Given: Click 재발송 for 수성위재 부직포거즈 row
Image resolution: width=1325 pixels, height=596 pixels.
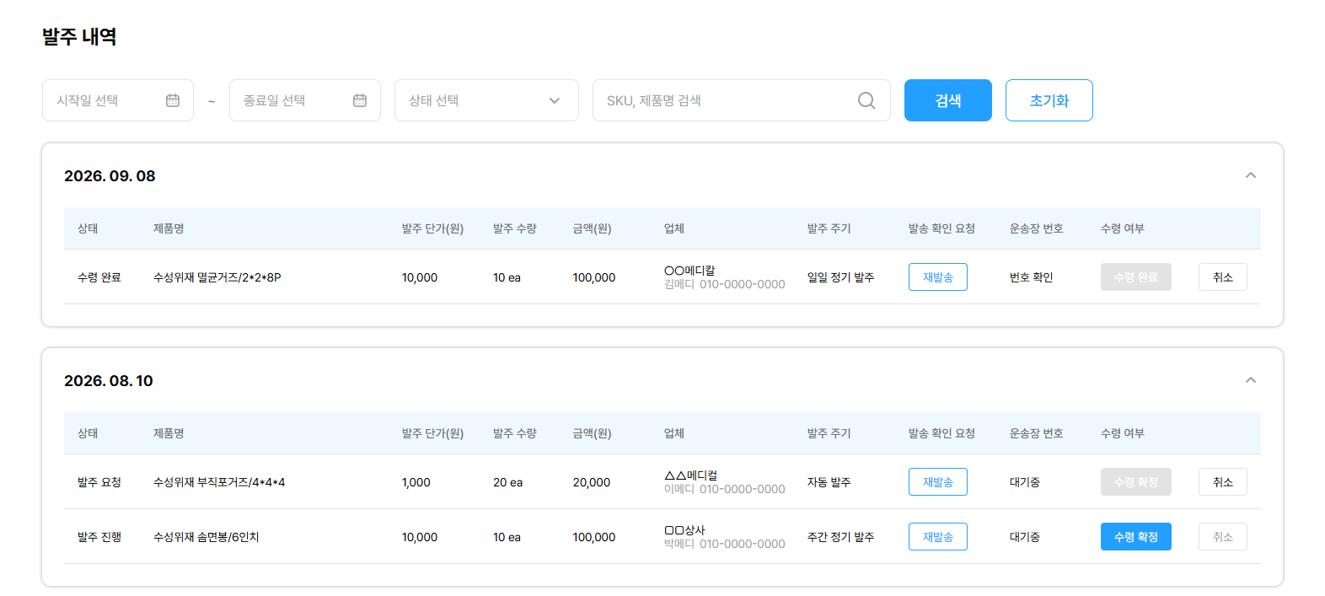Looking at the screenshot, I should click(938, 482).
